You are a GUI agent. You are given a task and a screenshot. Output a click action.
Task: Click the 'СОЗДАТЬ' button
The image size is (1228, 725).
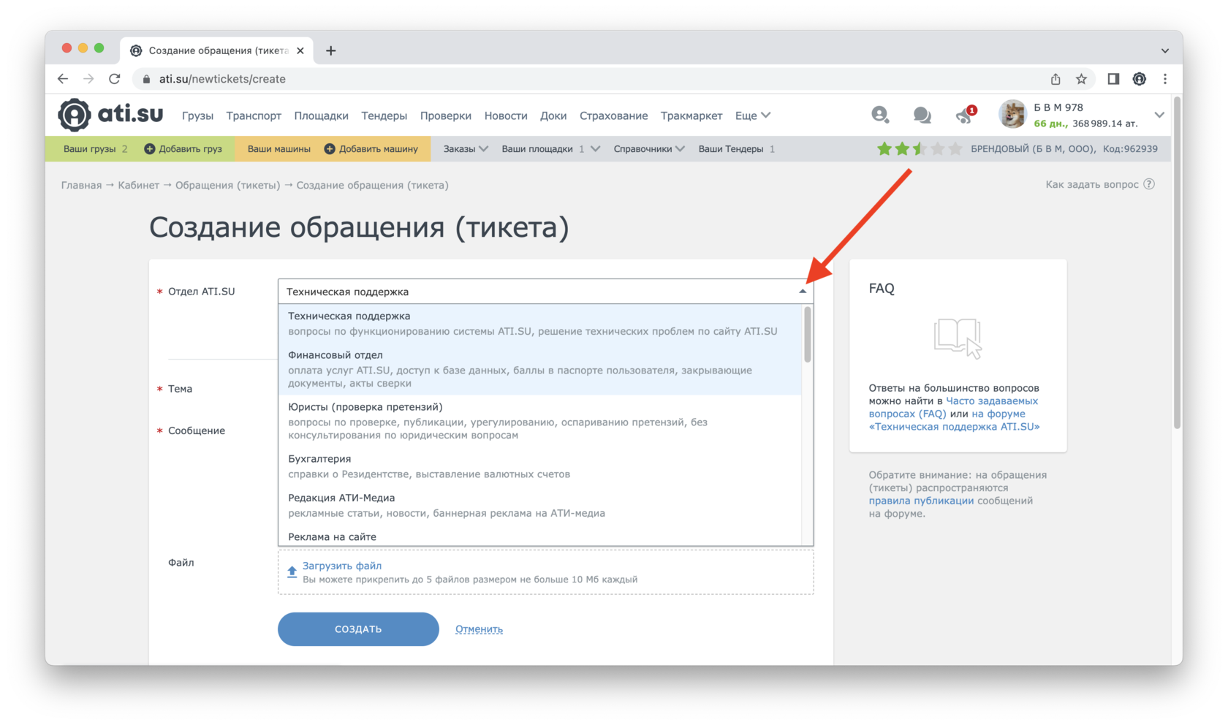(358, 629)
